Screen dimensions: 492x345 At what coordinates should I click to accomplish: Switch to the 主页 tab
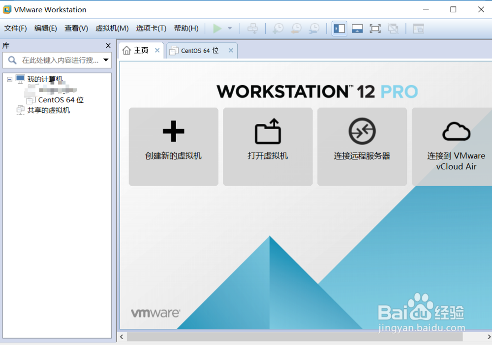click(x=141, y=50)
